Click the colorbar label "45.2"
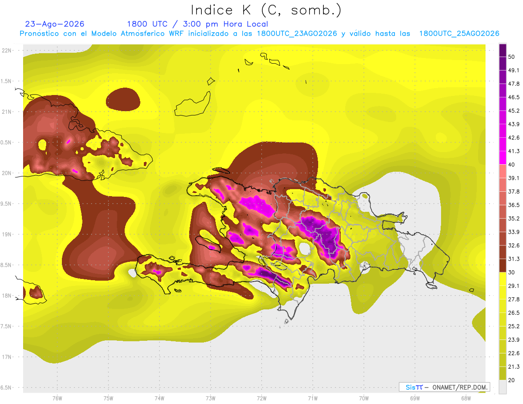 (x=513, y=111)
